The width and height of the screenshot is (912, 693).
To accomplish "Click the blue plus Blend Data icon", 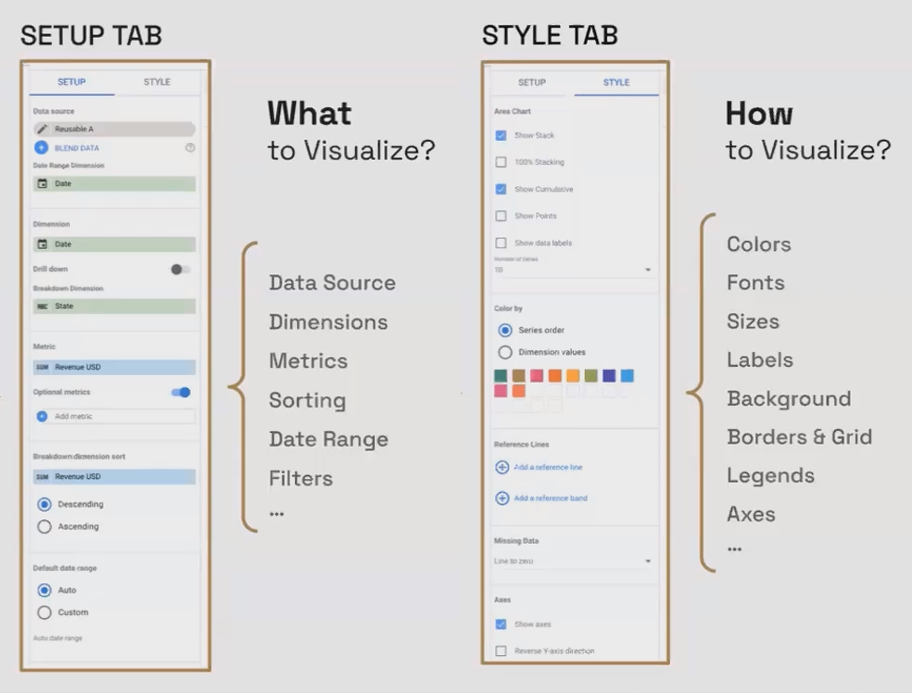I will tap(41, 147).
